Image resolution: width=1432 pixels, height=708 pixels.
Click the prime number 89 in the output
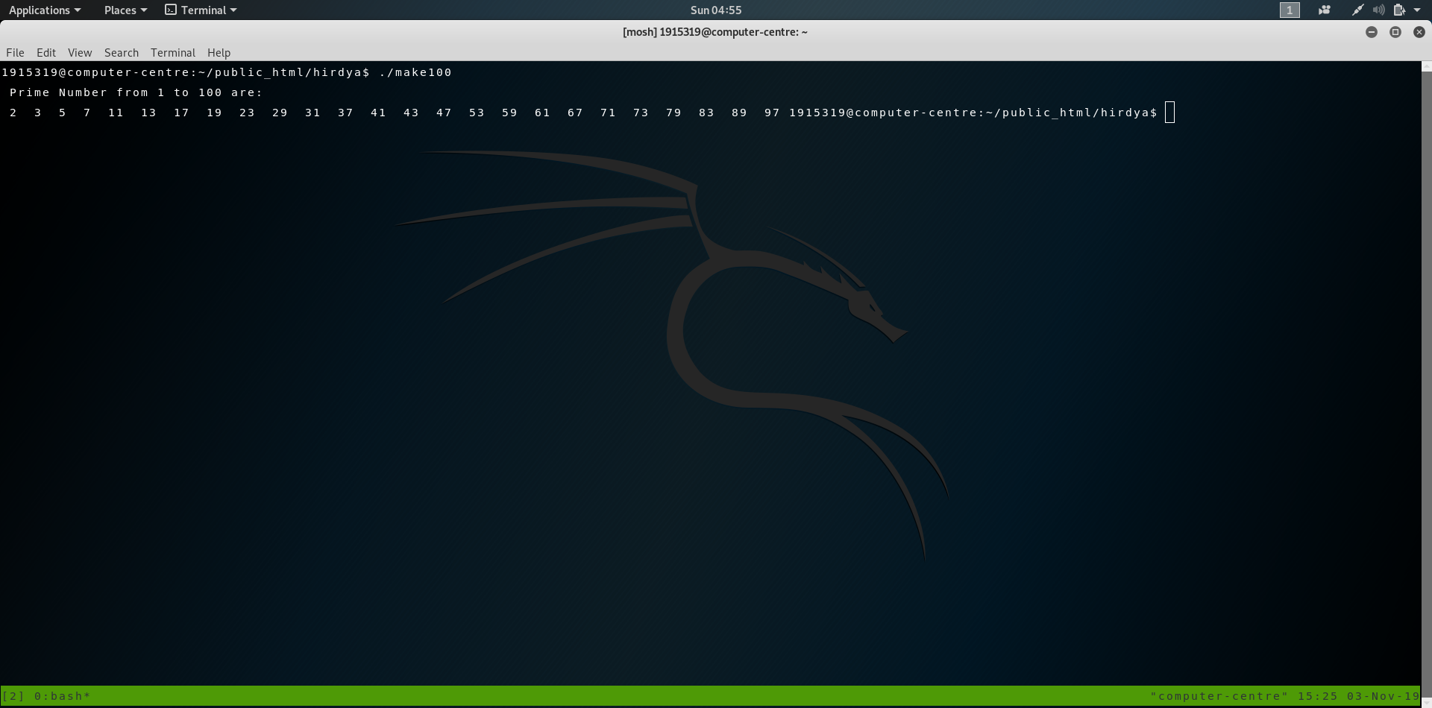(x=739, y=113)
